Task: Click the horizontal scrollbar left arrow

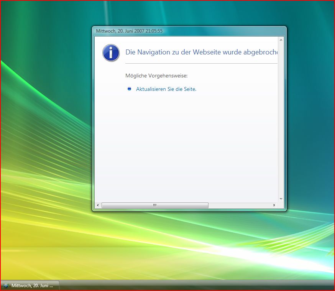Action: [x=98, y=206]
